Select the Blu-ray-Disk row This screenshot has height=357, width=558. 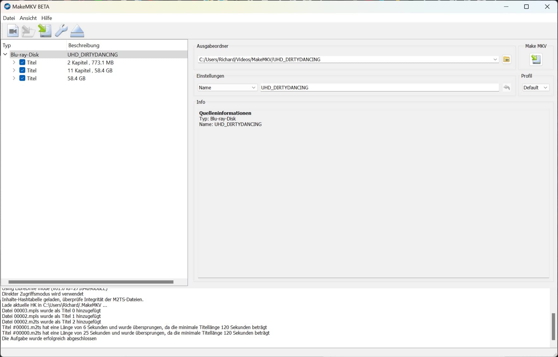[x=94, y=55]
